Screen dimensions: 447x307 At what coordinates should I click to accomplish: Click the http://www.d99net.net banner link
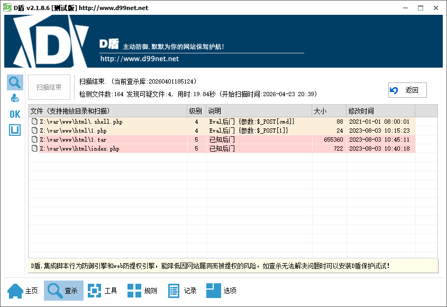coord(140,59)
